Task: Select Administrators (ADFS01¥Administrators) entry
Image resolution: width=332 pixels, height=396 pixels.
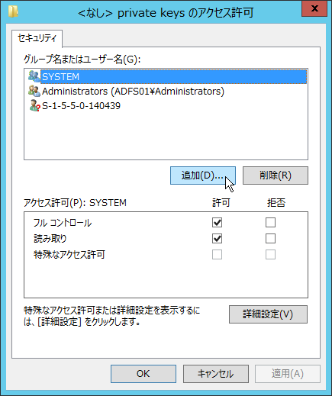Action: pos(133,91)
